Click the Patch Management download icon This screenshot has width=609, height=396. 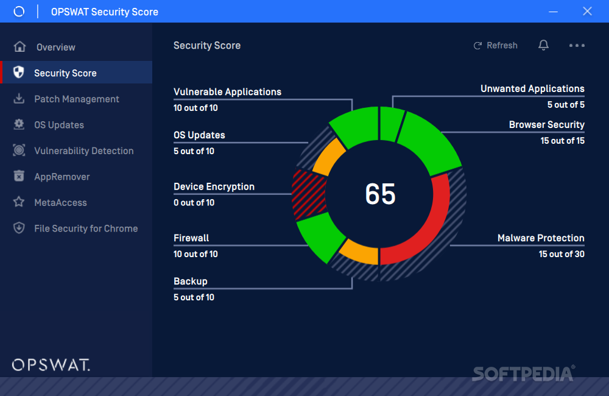point(19,98)
